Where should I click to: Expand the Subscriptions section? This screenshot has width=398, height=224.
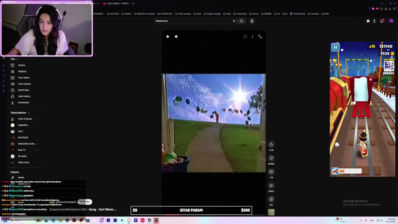pyautogui.click(x=20, y=113)
